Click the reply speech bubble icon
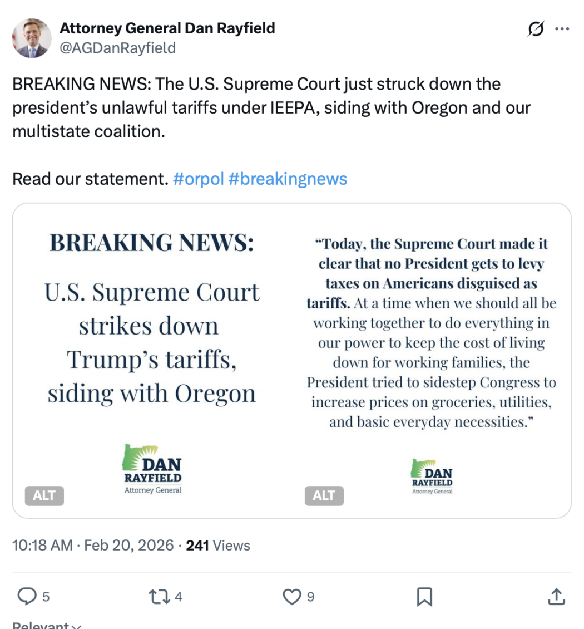Image resolution: width=584 pixels, height=629 pixels. [x=26, y=597]
